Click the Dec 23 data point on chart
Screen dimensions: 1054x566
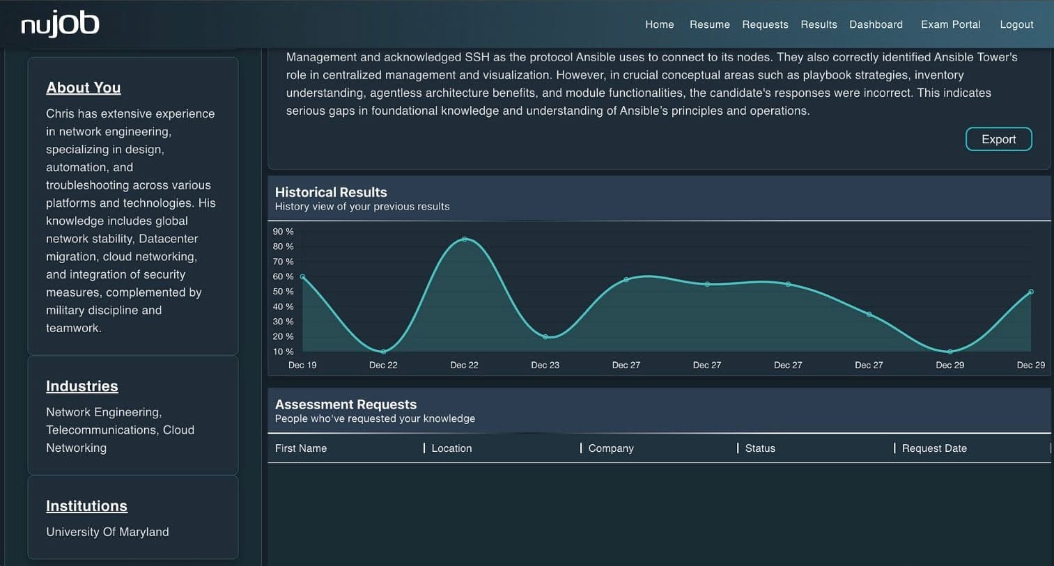pos(545,337)
